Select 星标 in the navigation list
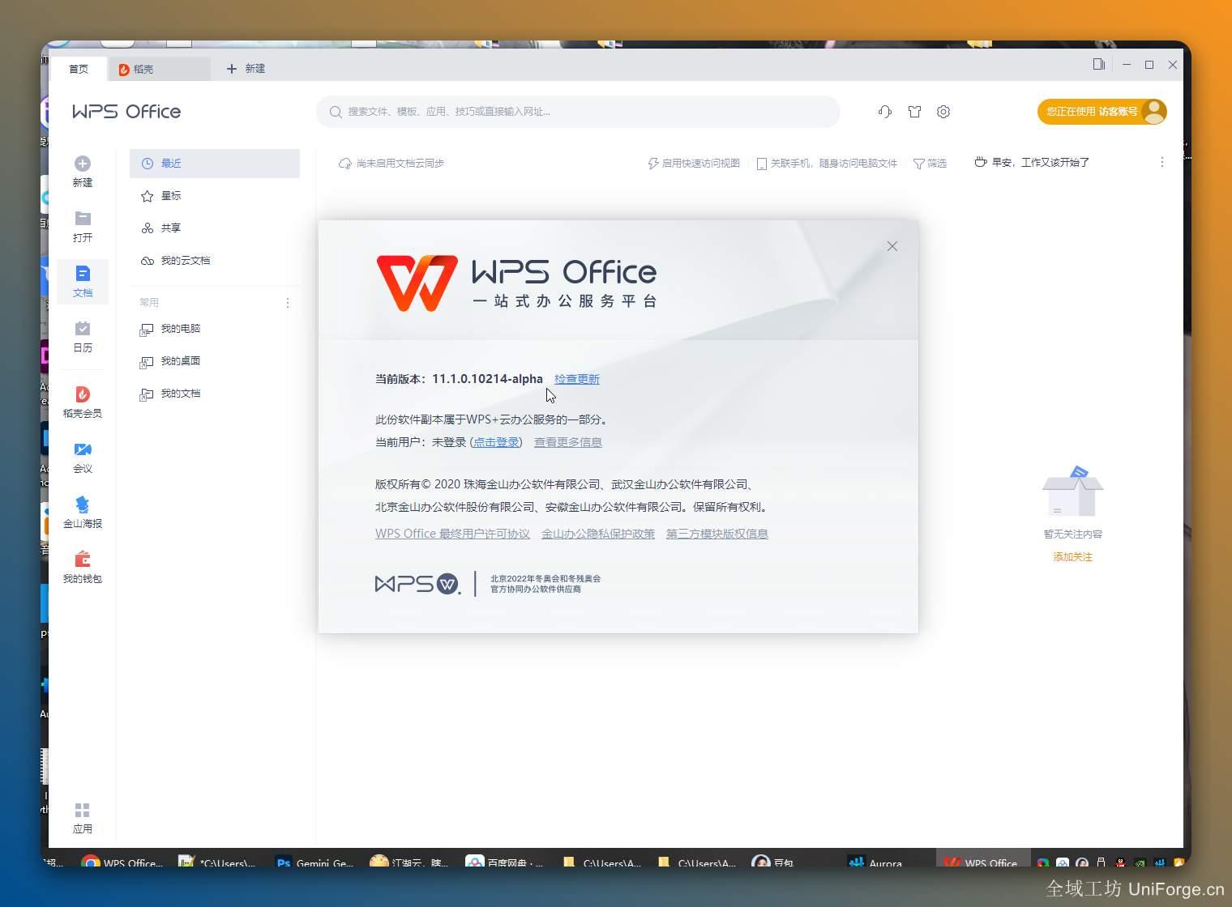Image resolution: width=1232 pixels, height=907 pixels. click(x=215, y=196)
